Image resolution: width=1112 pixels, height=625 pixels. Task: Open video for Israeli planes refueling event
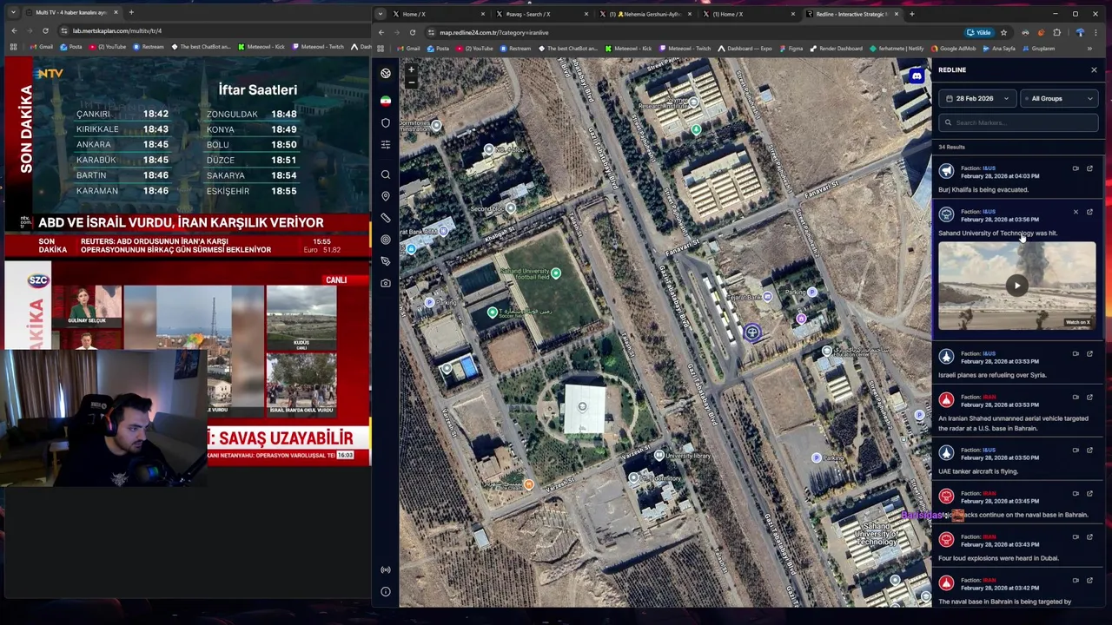(1076, 354)
